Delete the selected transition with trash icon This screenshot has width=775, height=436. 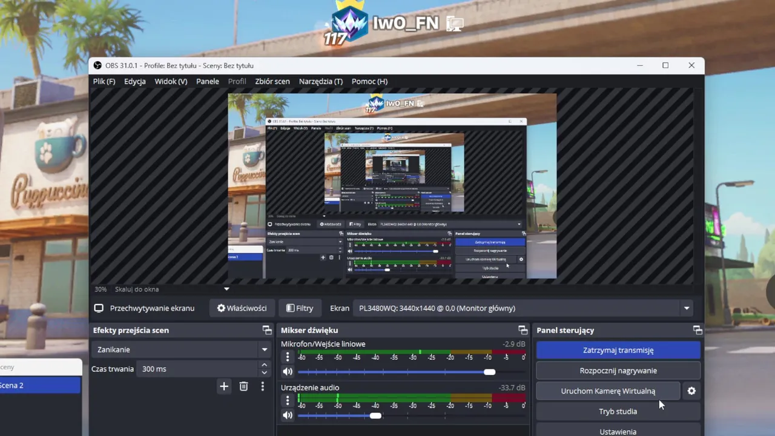coord(243,386)
